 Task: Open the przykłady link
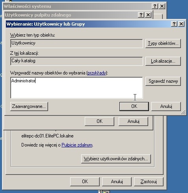[97, 73]
